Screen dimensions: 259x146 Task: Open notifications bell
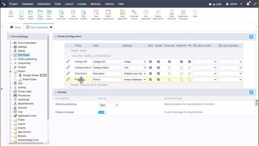(x=248, y=4)
